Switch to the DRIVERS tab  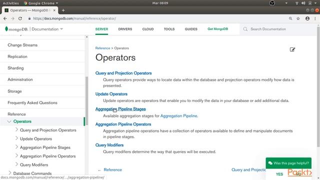(x=125, y=29)
